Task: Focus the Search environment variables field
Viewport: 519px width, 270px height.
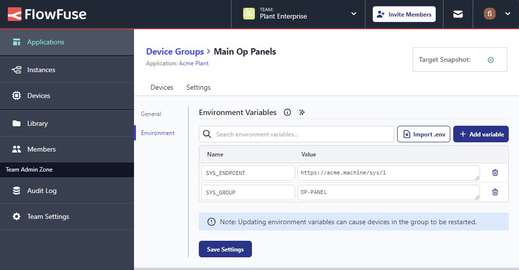Action: [x=296, y=134]
